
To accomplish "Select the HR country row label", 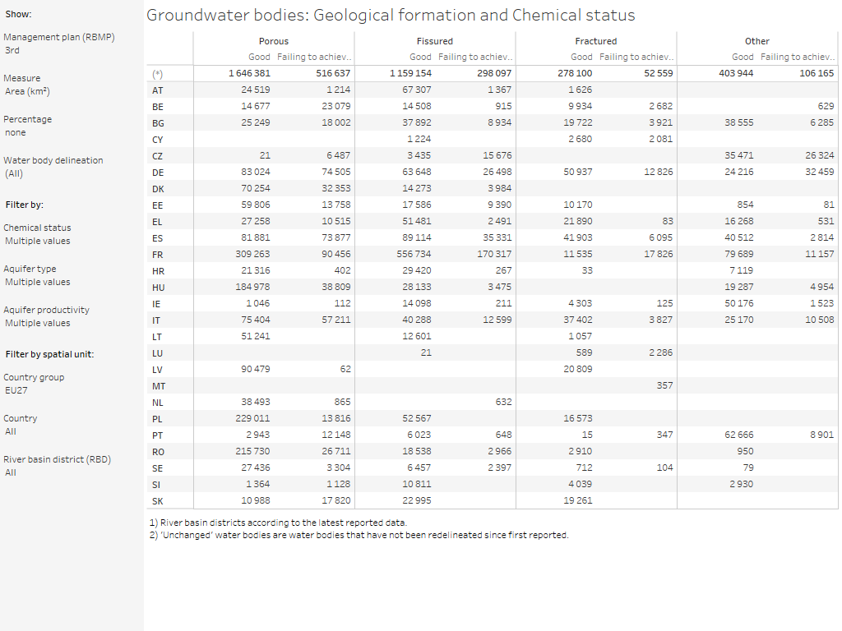I will [x=158, y=271].
